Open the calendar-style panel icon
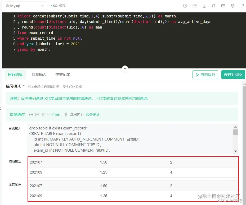The width and height of the screenshot is (246, 205). tap(223, 6)
